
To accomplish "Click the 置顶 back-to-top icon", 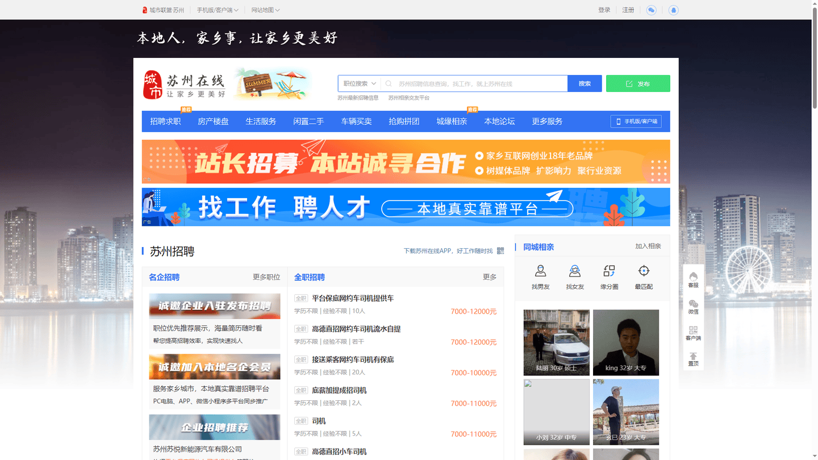I will [694, 359].
